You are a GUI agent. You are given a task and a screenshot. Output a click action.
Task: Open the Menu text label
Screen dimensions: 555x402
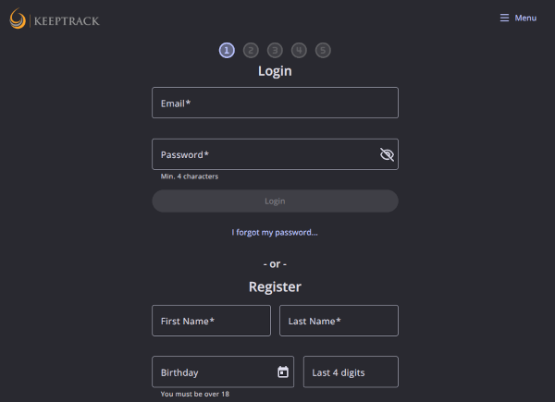(x=525, y=18)
